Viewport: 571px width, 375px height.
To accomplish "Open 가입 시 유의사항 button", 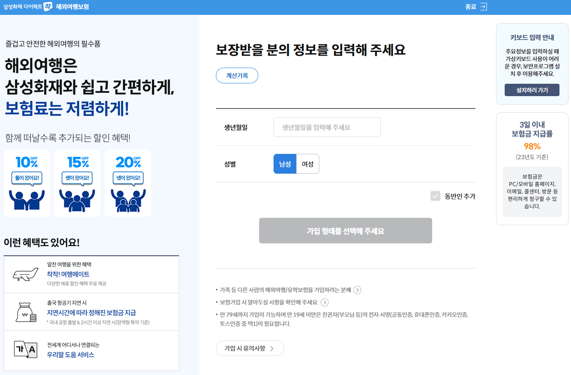I will (x=250, y=348).
